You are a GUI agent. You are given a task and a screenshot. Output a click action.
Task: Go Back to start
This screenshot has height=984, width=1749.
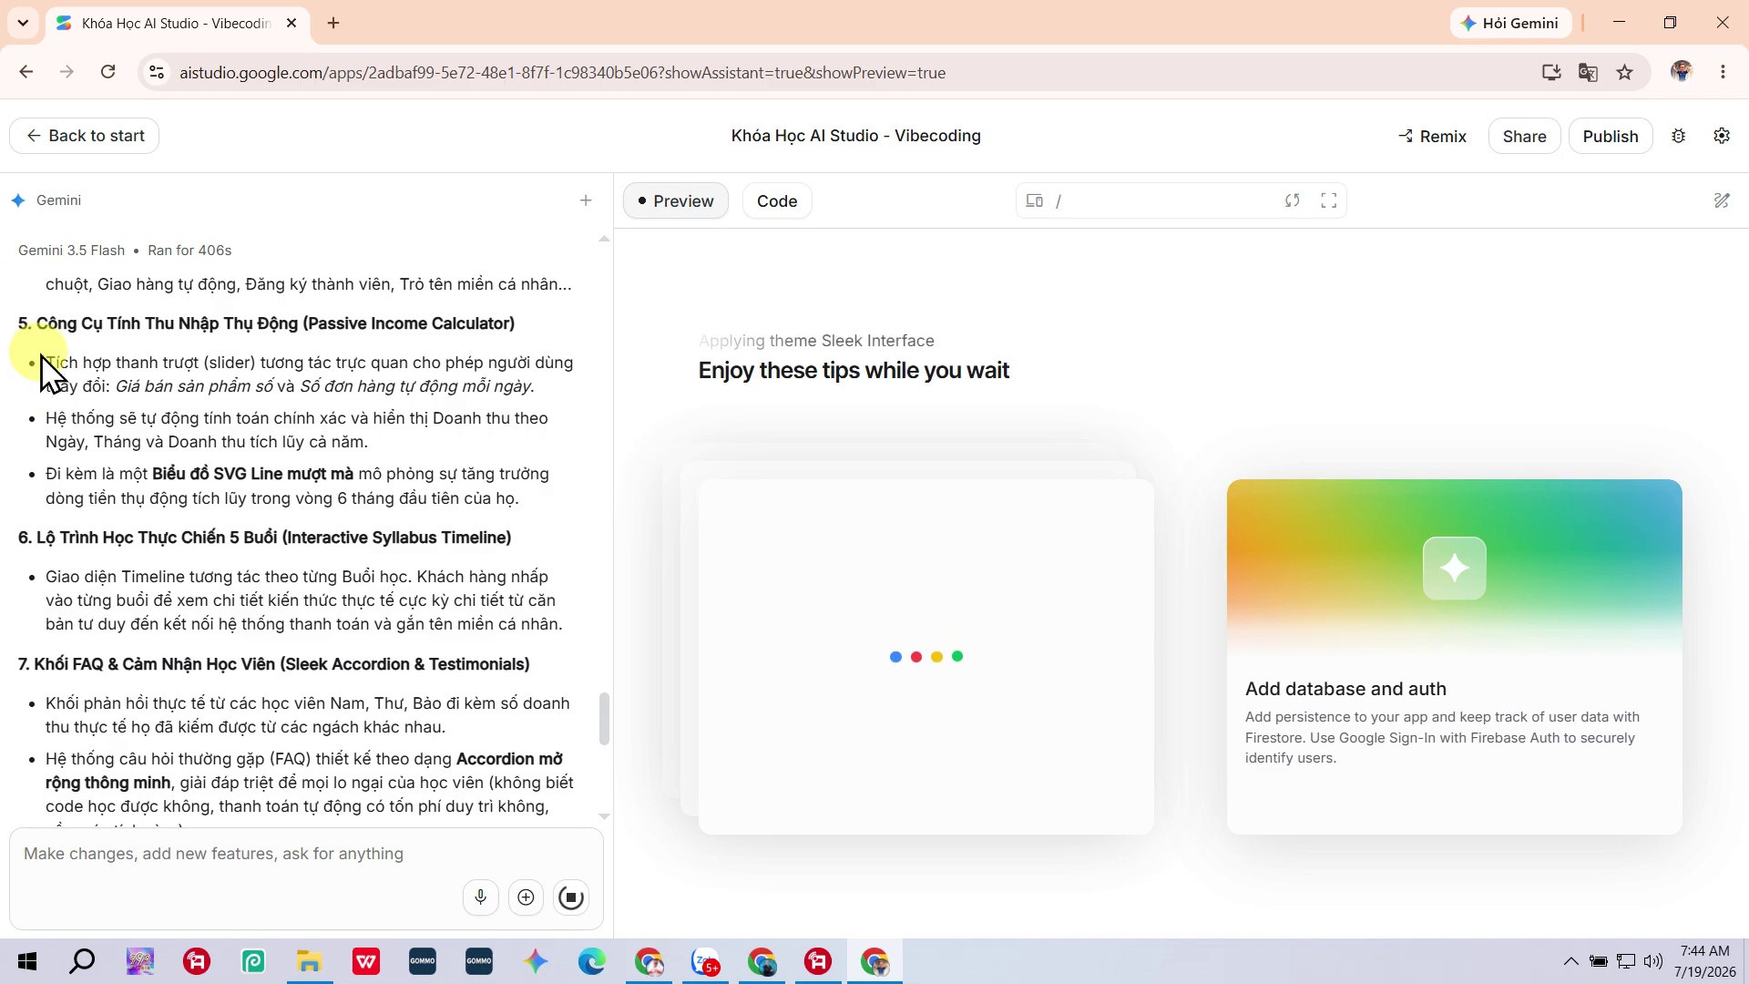[85, 136]
